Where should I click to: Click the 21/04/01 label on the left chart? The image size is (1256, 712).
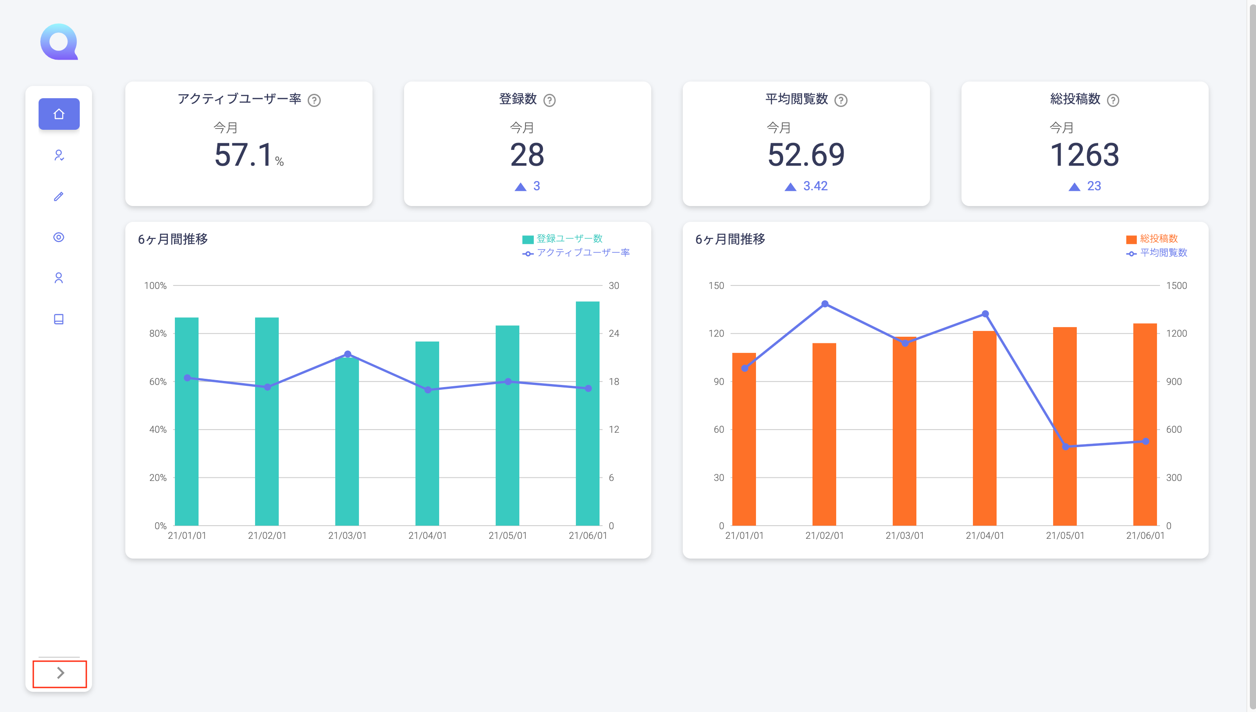[428, 535]
